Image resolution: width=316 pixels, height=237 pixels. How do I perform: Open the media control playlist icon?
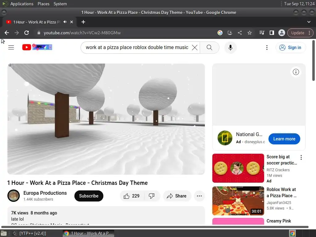(262, 33)
